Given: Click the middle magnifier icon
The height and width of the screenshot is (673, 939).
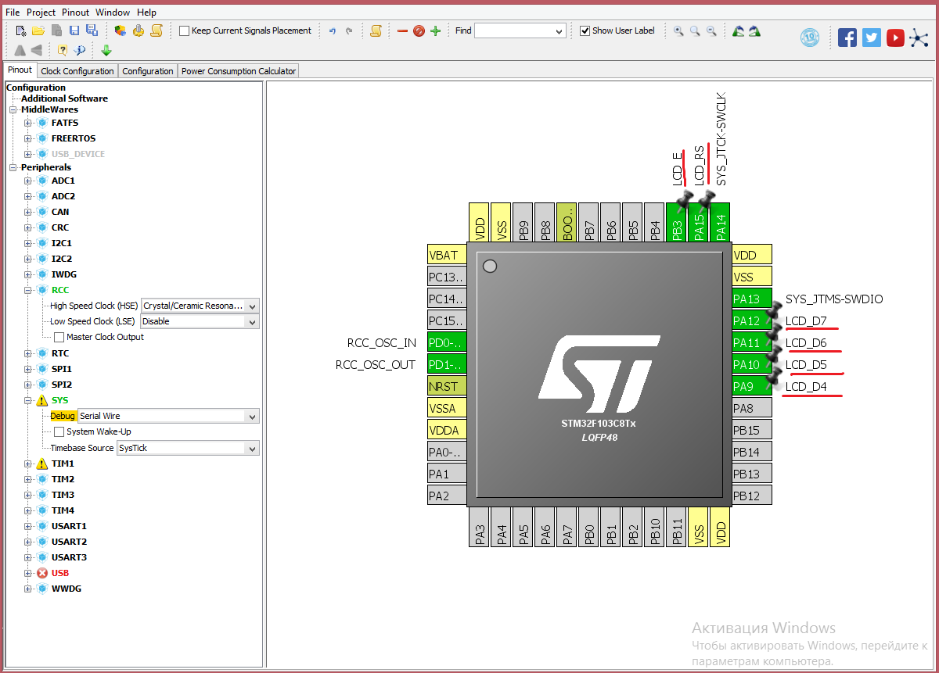Looking at the screenshot, I should click(695, 30).
